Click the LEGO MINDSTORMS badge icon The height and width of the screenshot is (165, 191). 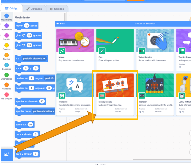182,95
